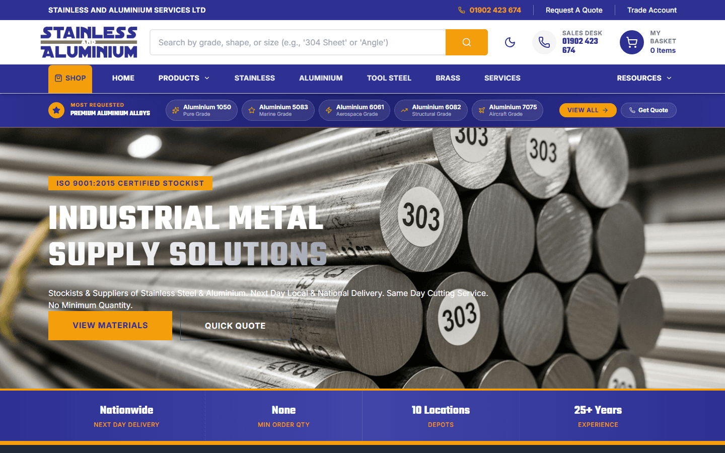
Task: Select the Aluminium 5083 Marine Grade chip
Action: 278,110
